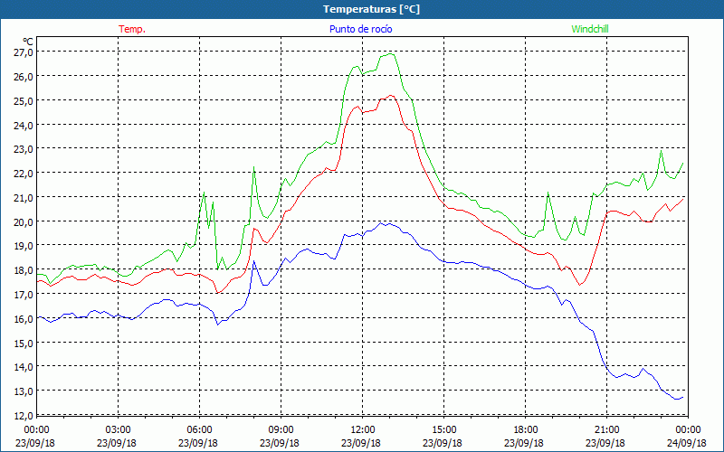Click the green Windchill peak near 13:00
724x452 pixels.
[391, 54]
